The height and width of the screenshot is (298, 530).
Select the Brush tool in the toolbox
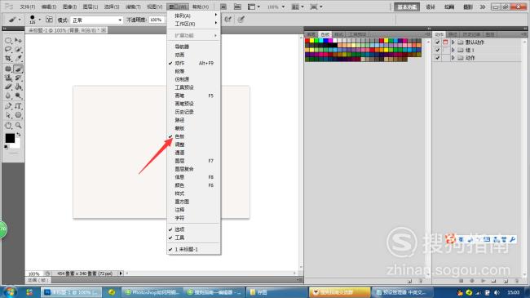click(x=18, y=69)
